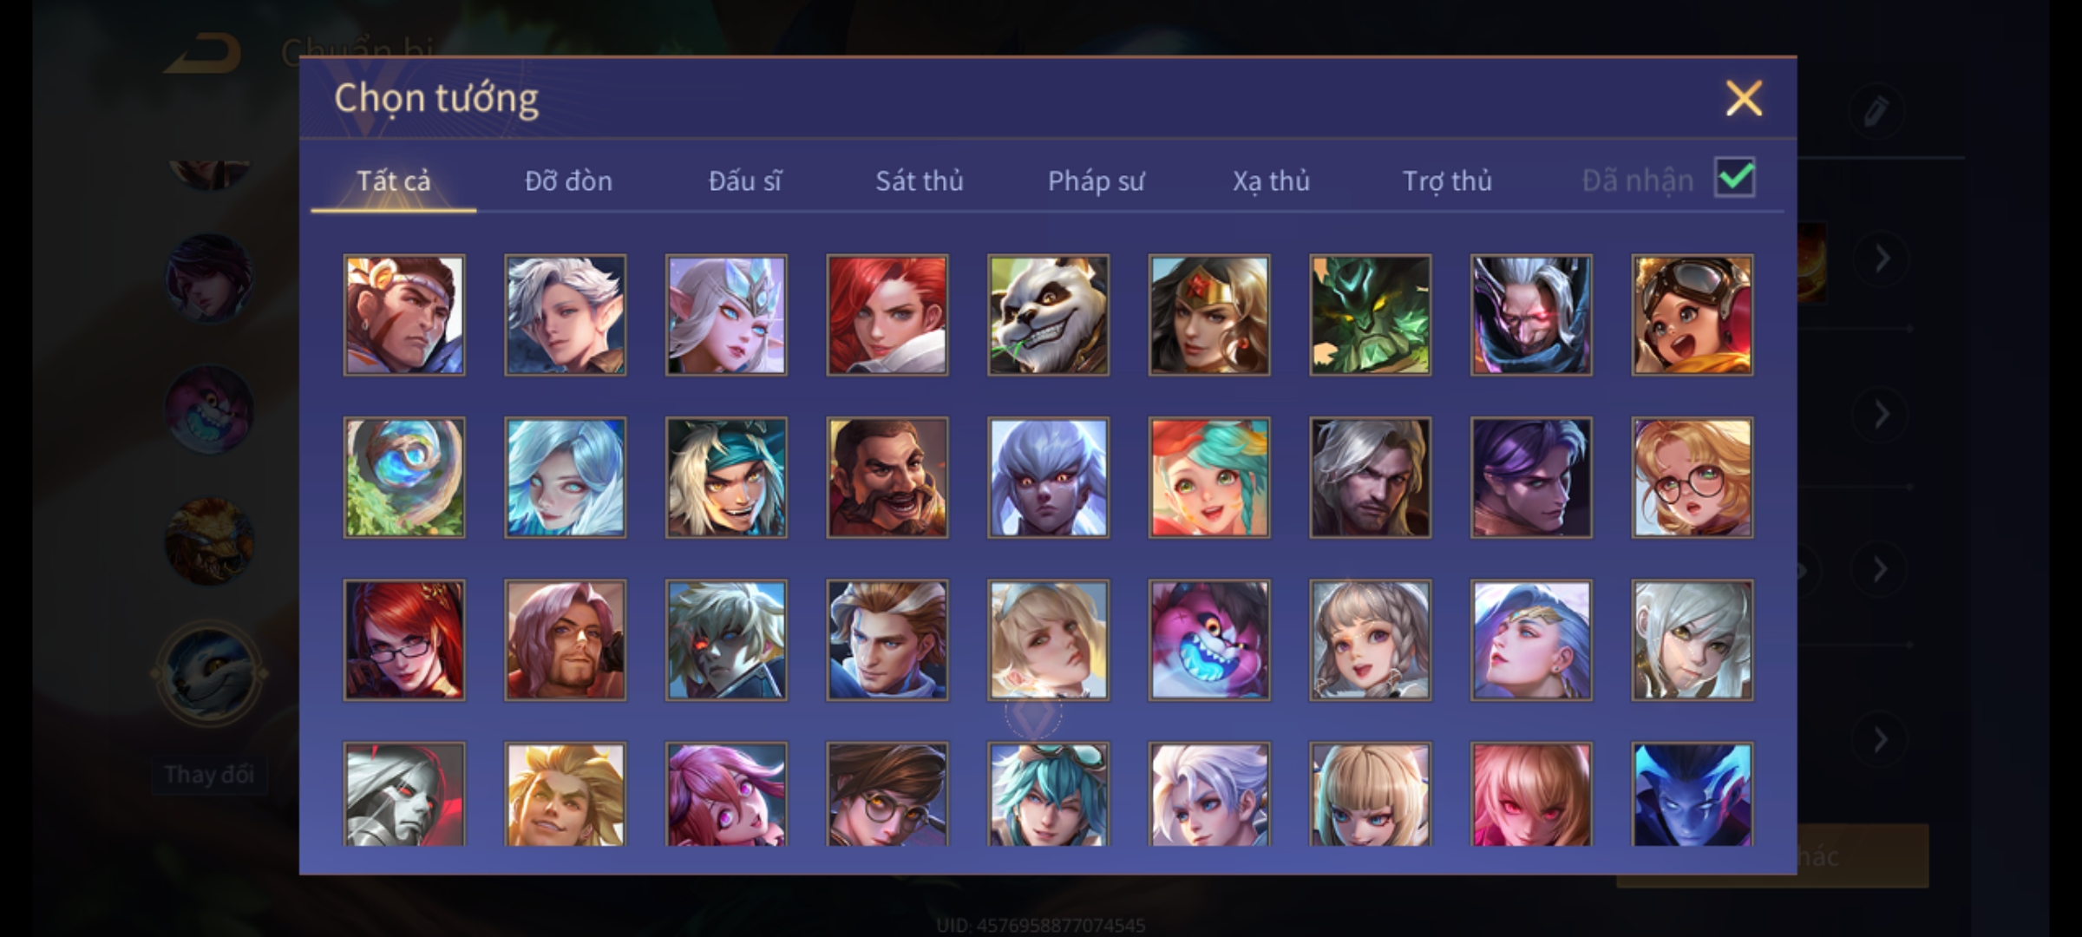Choose the pilot girl with goggles
This screenshot has width=2082, height=937.
(1692, 315)
